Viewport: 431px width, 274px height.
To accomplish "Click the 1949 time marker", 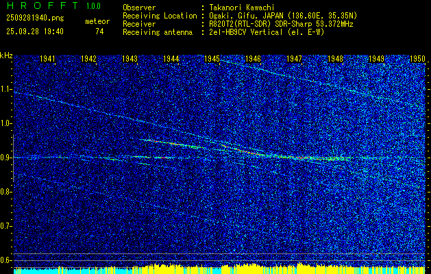I will 377,58.
